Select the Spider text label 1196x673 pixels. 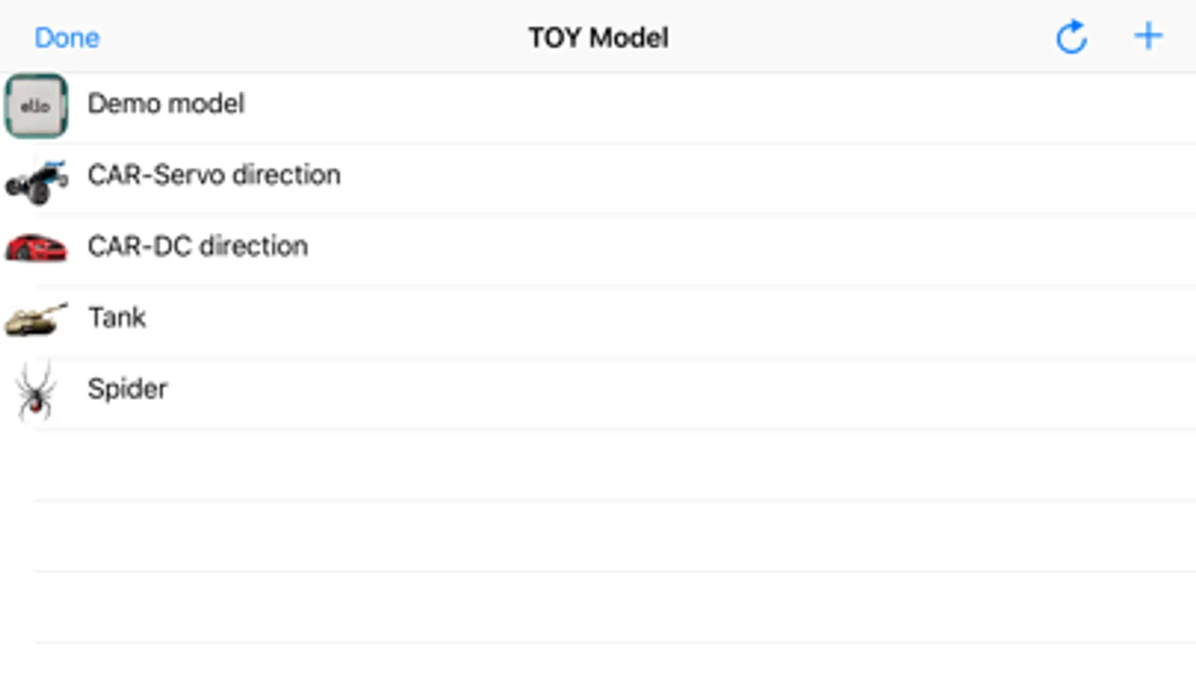click(x=127, y=389)
